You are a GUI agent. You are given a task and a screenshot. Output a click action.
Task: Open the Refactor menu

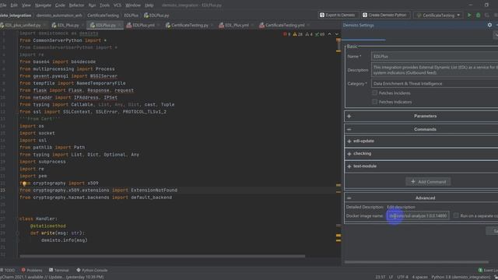click(x=76, y=5)
